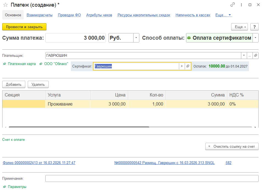Open the Фолио 000000002413 link
This screenshot has width=263, height=191.
[39, 163]
